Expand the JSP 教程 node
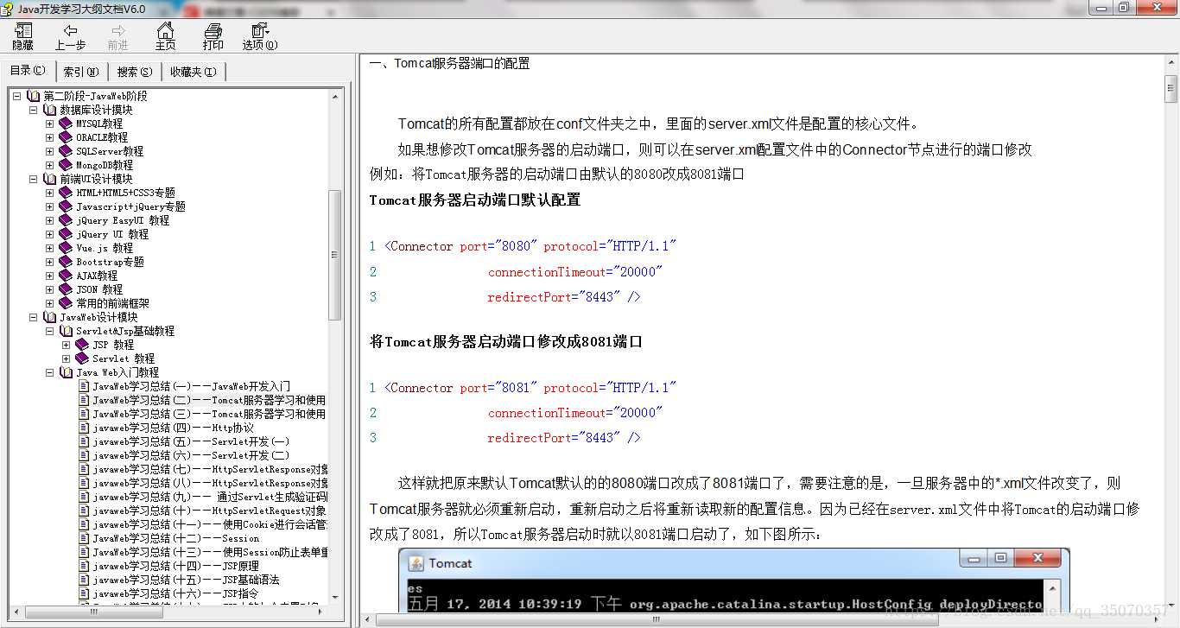 click(x=67, y=345)
